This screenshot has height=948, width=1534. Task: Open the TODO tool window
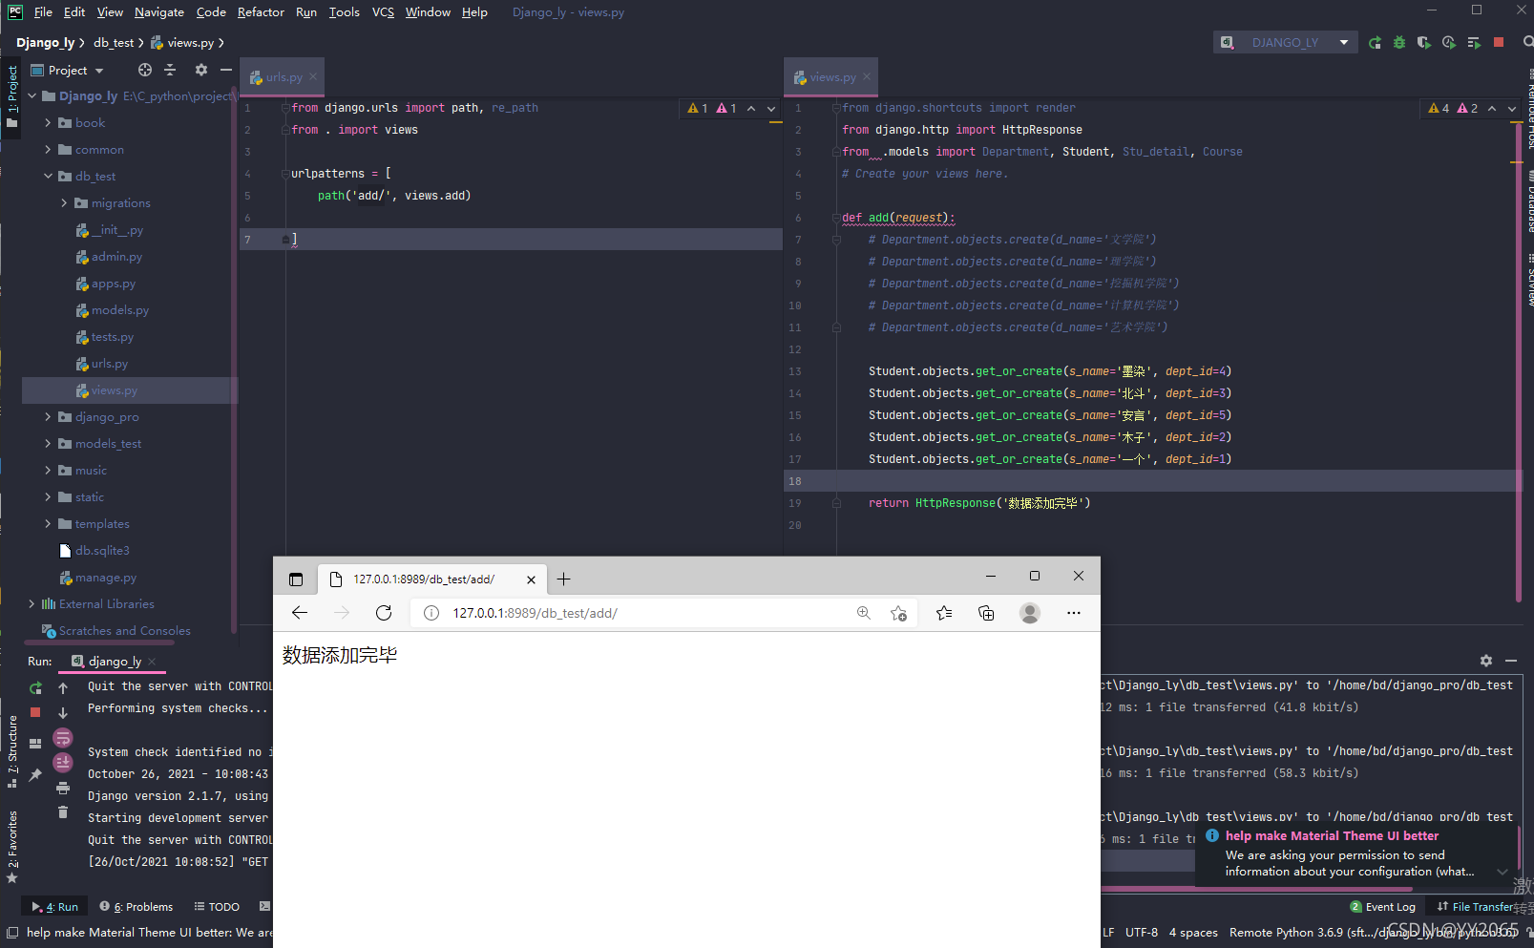(217, 907)
